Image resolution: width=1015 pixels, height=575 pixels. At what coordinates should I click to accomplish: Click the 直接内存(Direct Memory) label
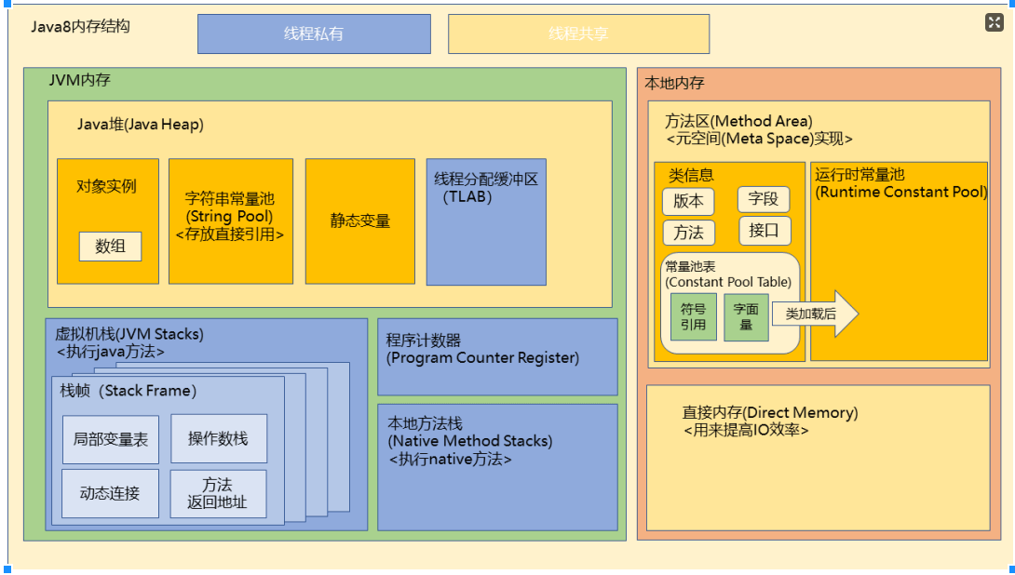tap(770, 413)
